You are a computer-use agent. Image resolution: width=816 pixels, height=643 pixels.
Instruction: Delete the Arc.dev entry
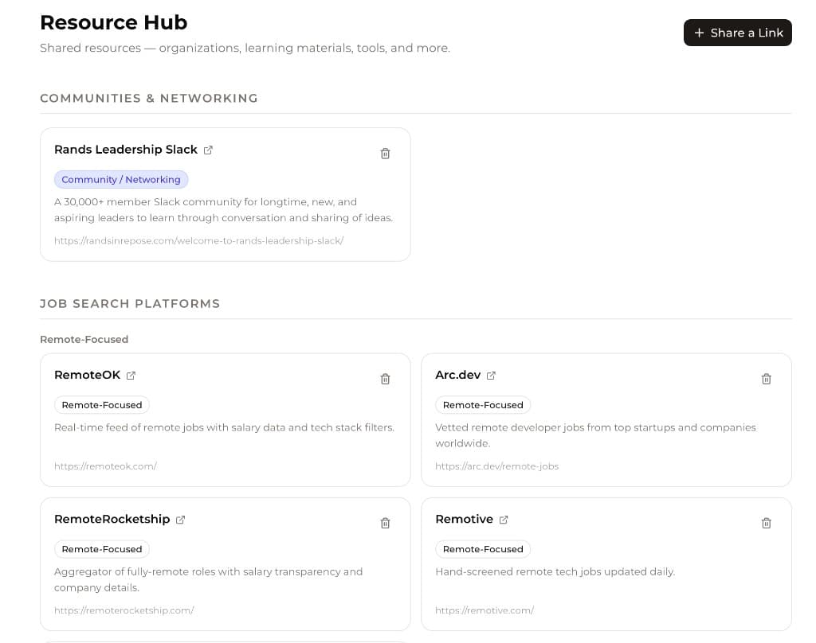point(767,379)
